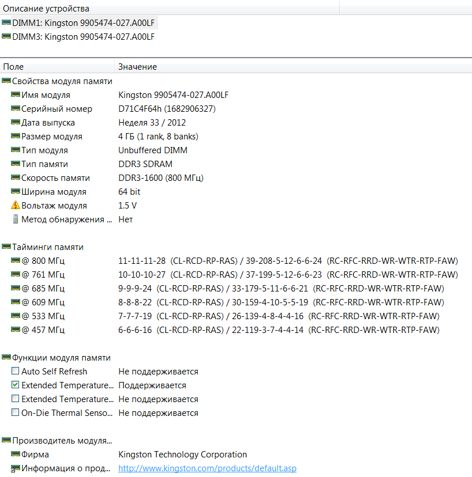Select the '1.5 V' voltage value

128,206
